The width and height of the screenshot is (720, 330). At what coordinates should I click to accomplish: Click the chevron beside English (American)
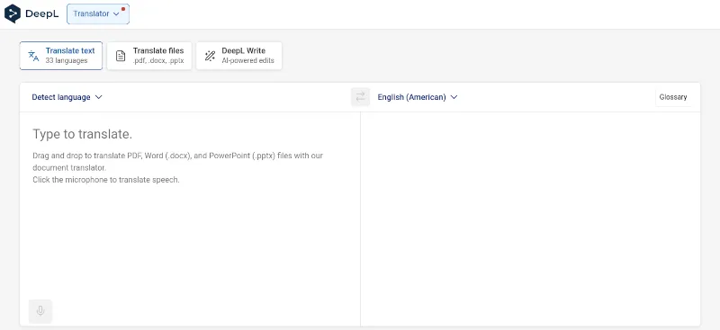pyautogui.click(x=454, y=97)
